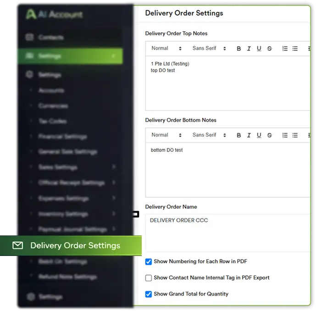The height and width of the screenshot is (311, 316).
Task: Open Currencies settings in sidebar
Action: pyautogui.click(x=53, y=106)
